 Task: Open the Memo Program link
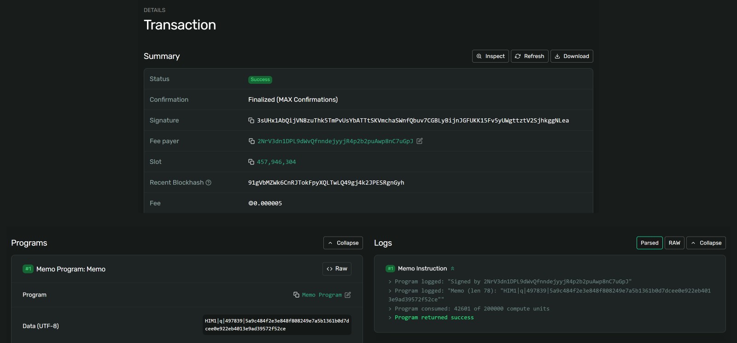[x=322, y=295]
